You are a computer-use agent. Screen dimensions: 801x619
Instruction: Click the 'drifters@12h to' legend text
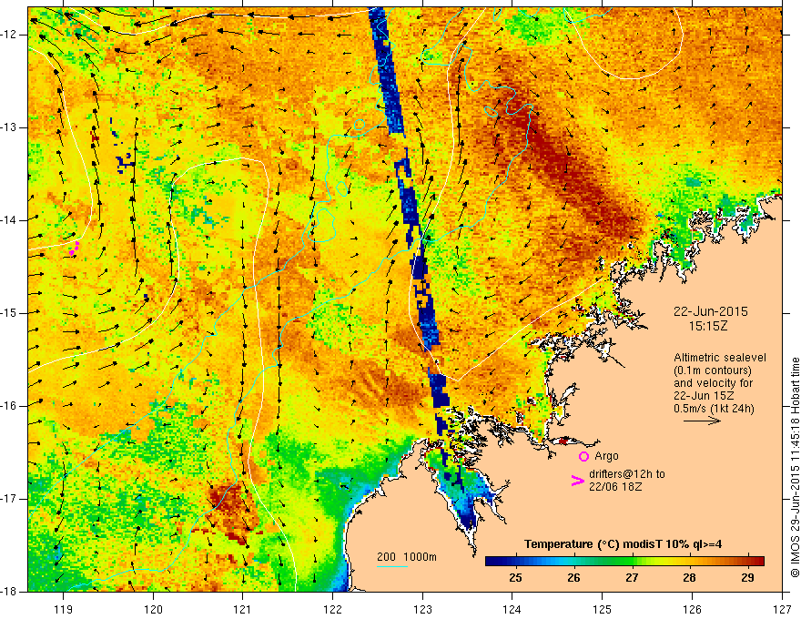[x=627, y=474]
